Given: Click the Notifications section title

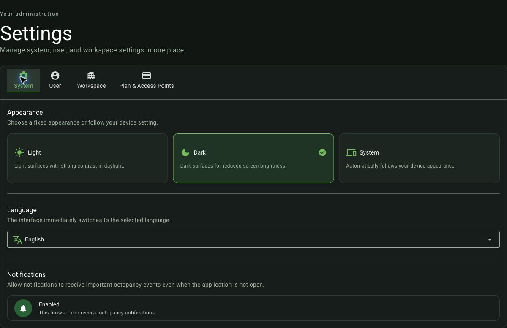Looking at the screenshot, I should [26, 274].
